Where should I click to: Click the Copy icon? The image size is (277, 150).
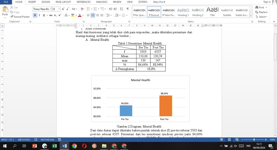[x=12, y=12]
